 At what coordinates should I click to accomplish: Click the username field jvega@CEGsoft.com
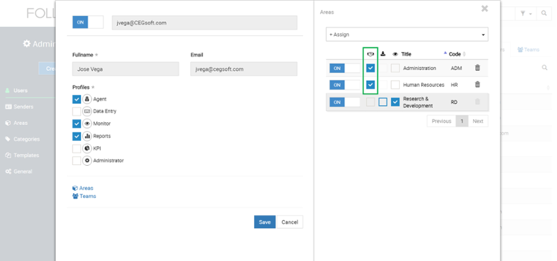tap(205, 23)
